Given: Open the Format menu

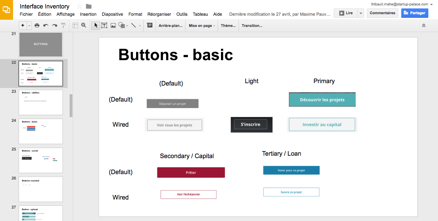Looking at the screenshot, I should pyautogui.click(x=135, y=14).
